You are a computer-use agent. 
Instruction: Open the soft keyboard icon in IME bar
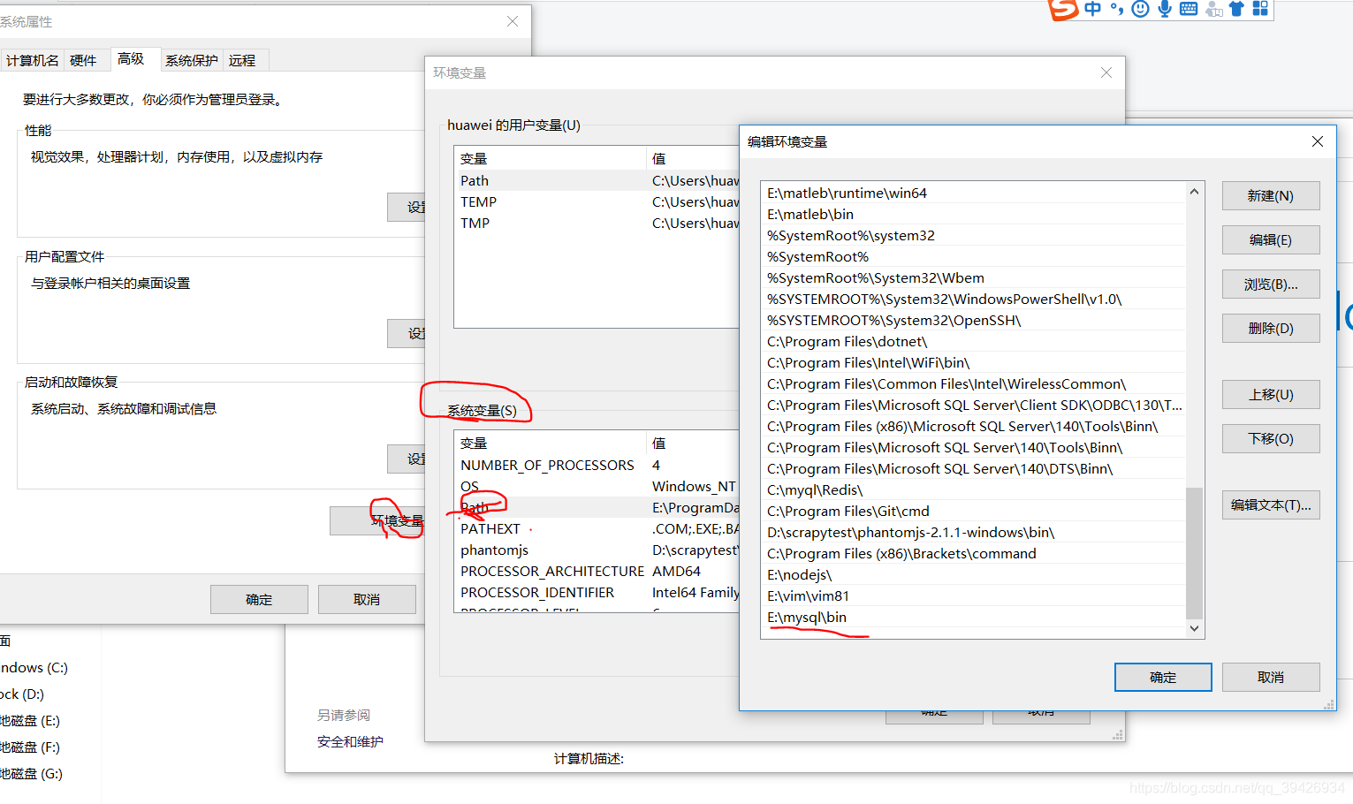[1189, 9]
